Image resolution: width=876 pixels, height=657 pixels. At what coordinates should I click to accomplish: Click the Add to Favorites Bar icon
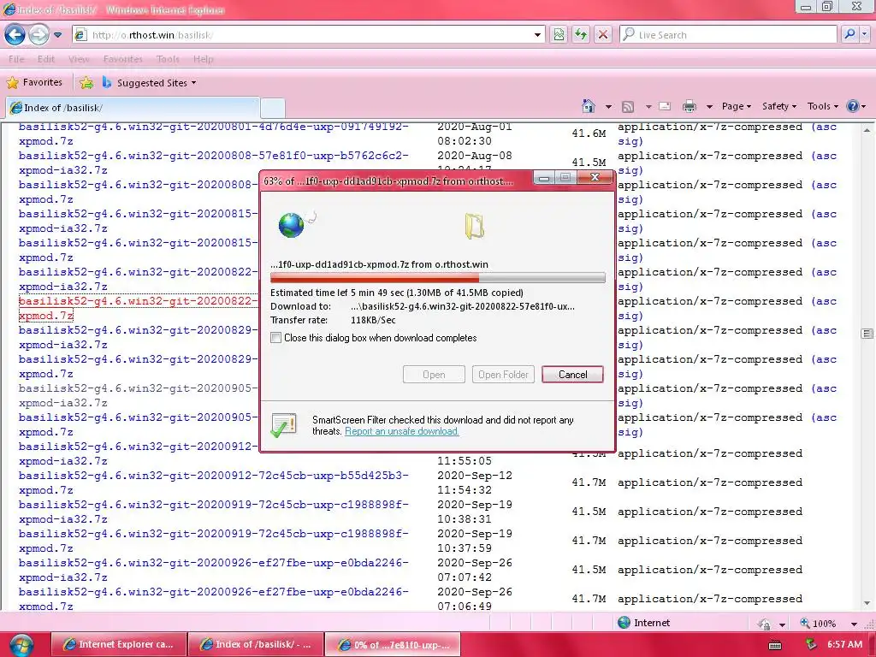point(86,83)
